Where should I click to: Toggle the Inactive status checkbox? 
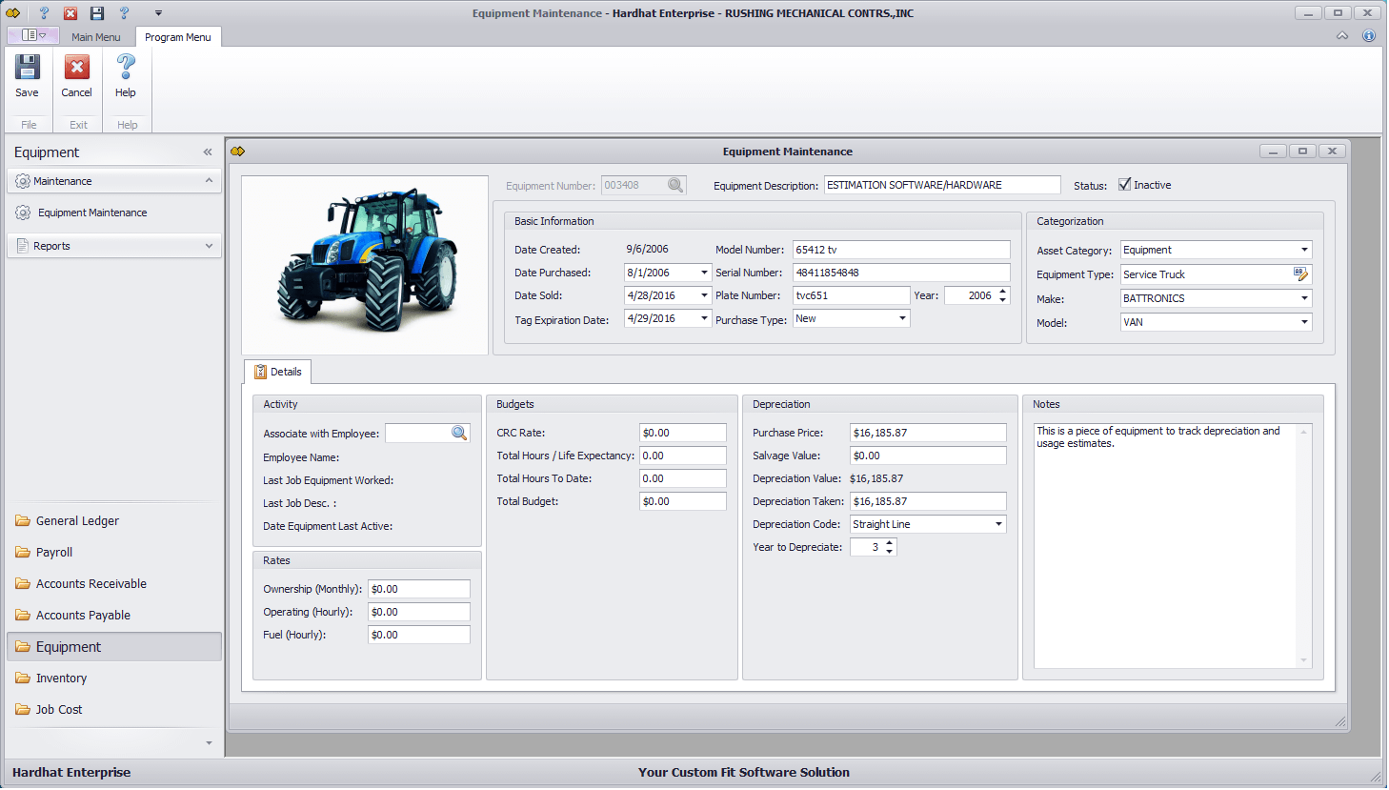[1125, 185]
